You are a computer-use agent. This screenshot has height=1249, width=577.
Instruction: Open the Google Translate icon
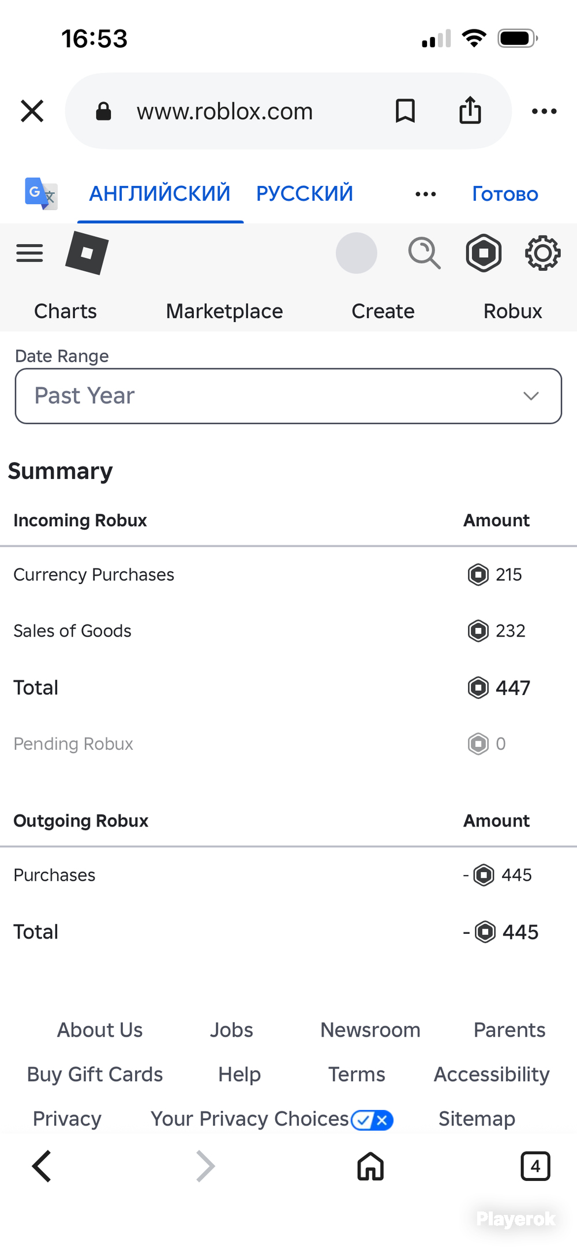coord(41,193)
